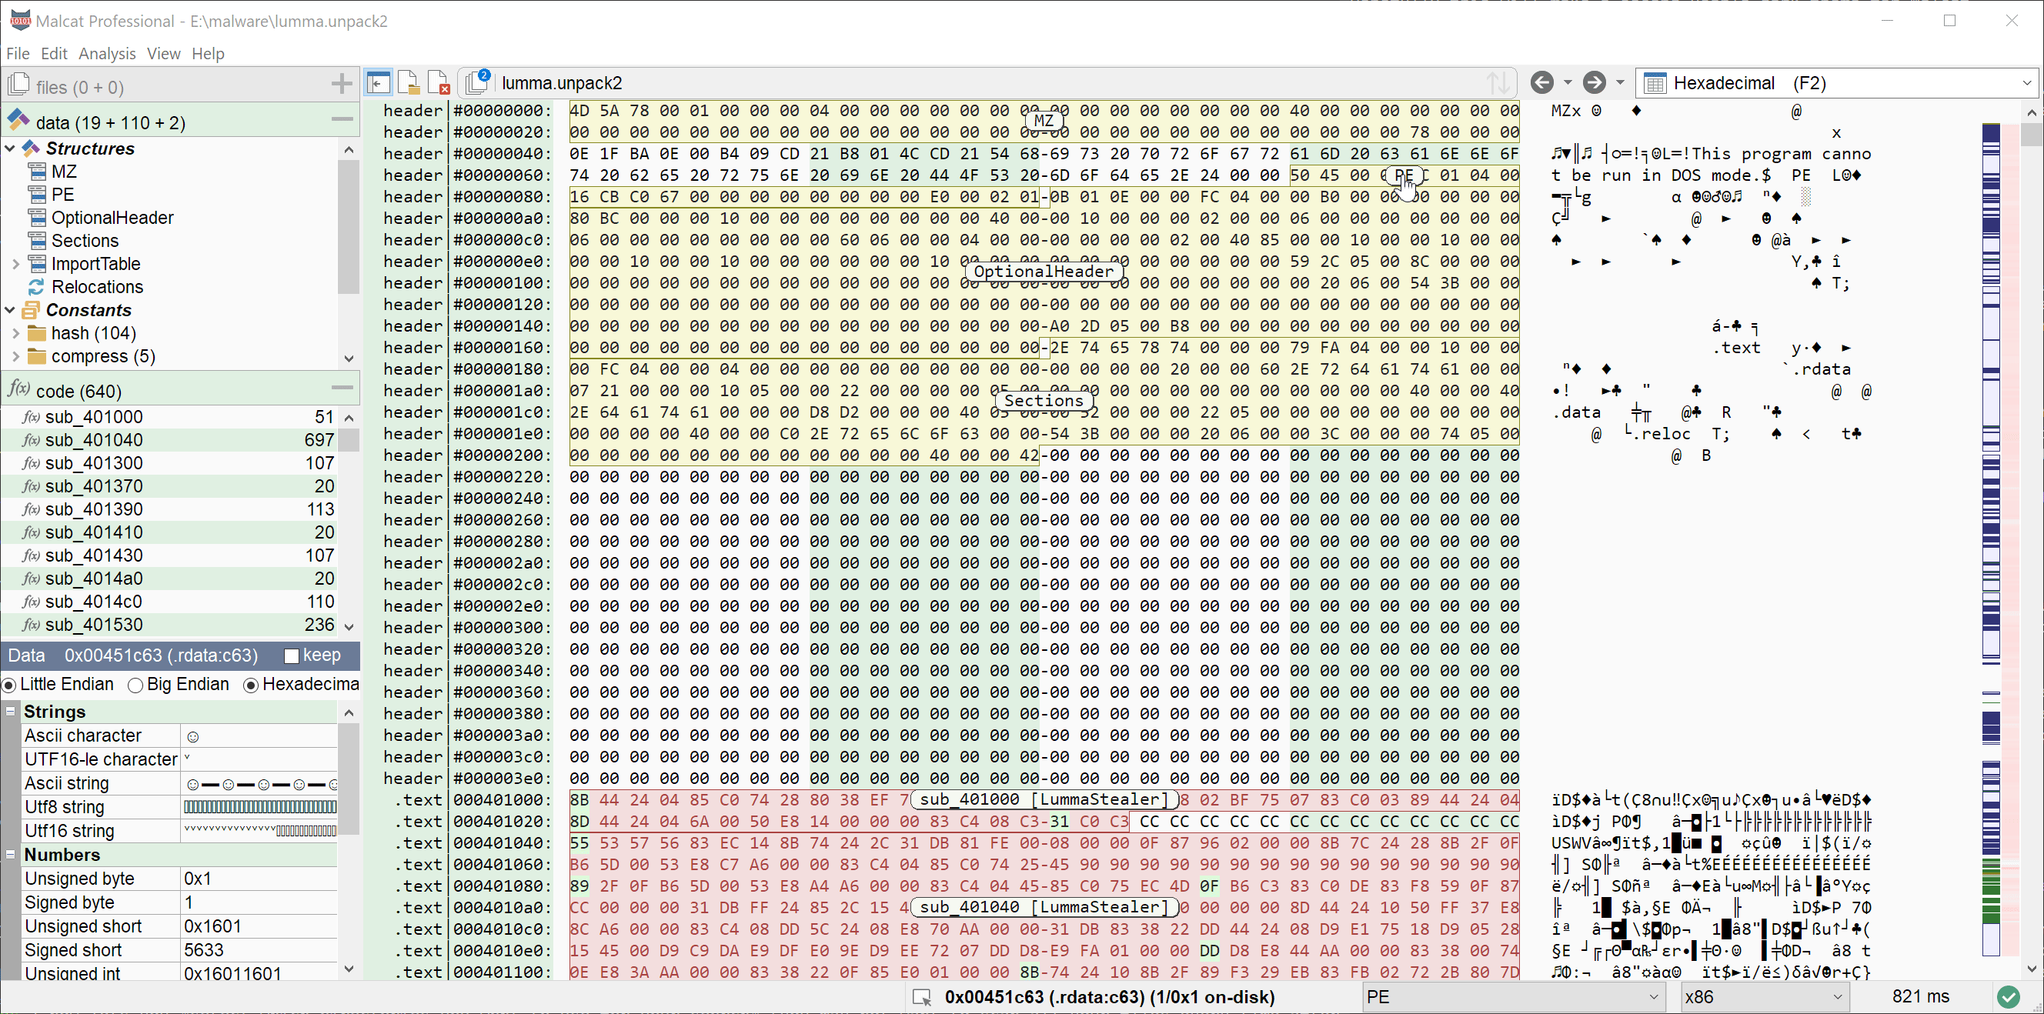
Task: Select the Big Endian radio button
Action: pyautogui.click(x=135, y=685)
